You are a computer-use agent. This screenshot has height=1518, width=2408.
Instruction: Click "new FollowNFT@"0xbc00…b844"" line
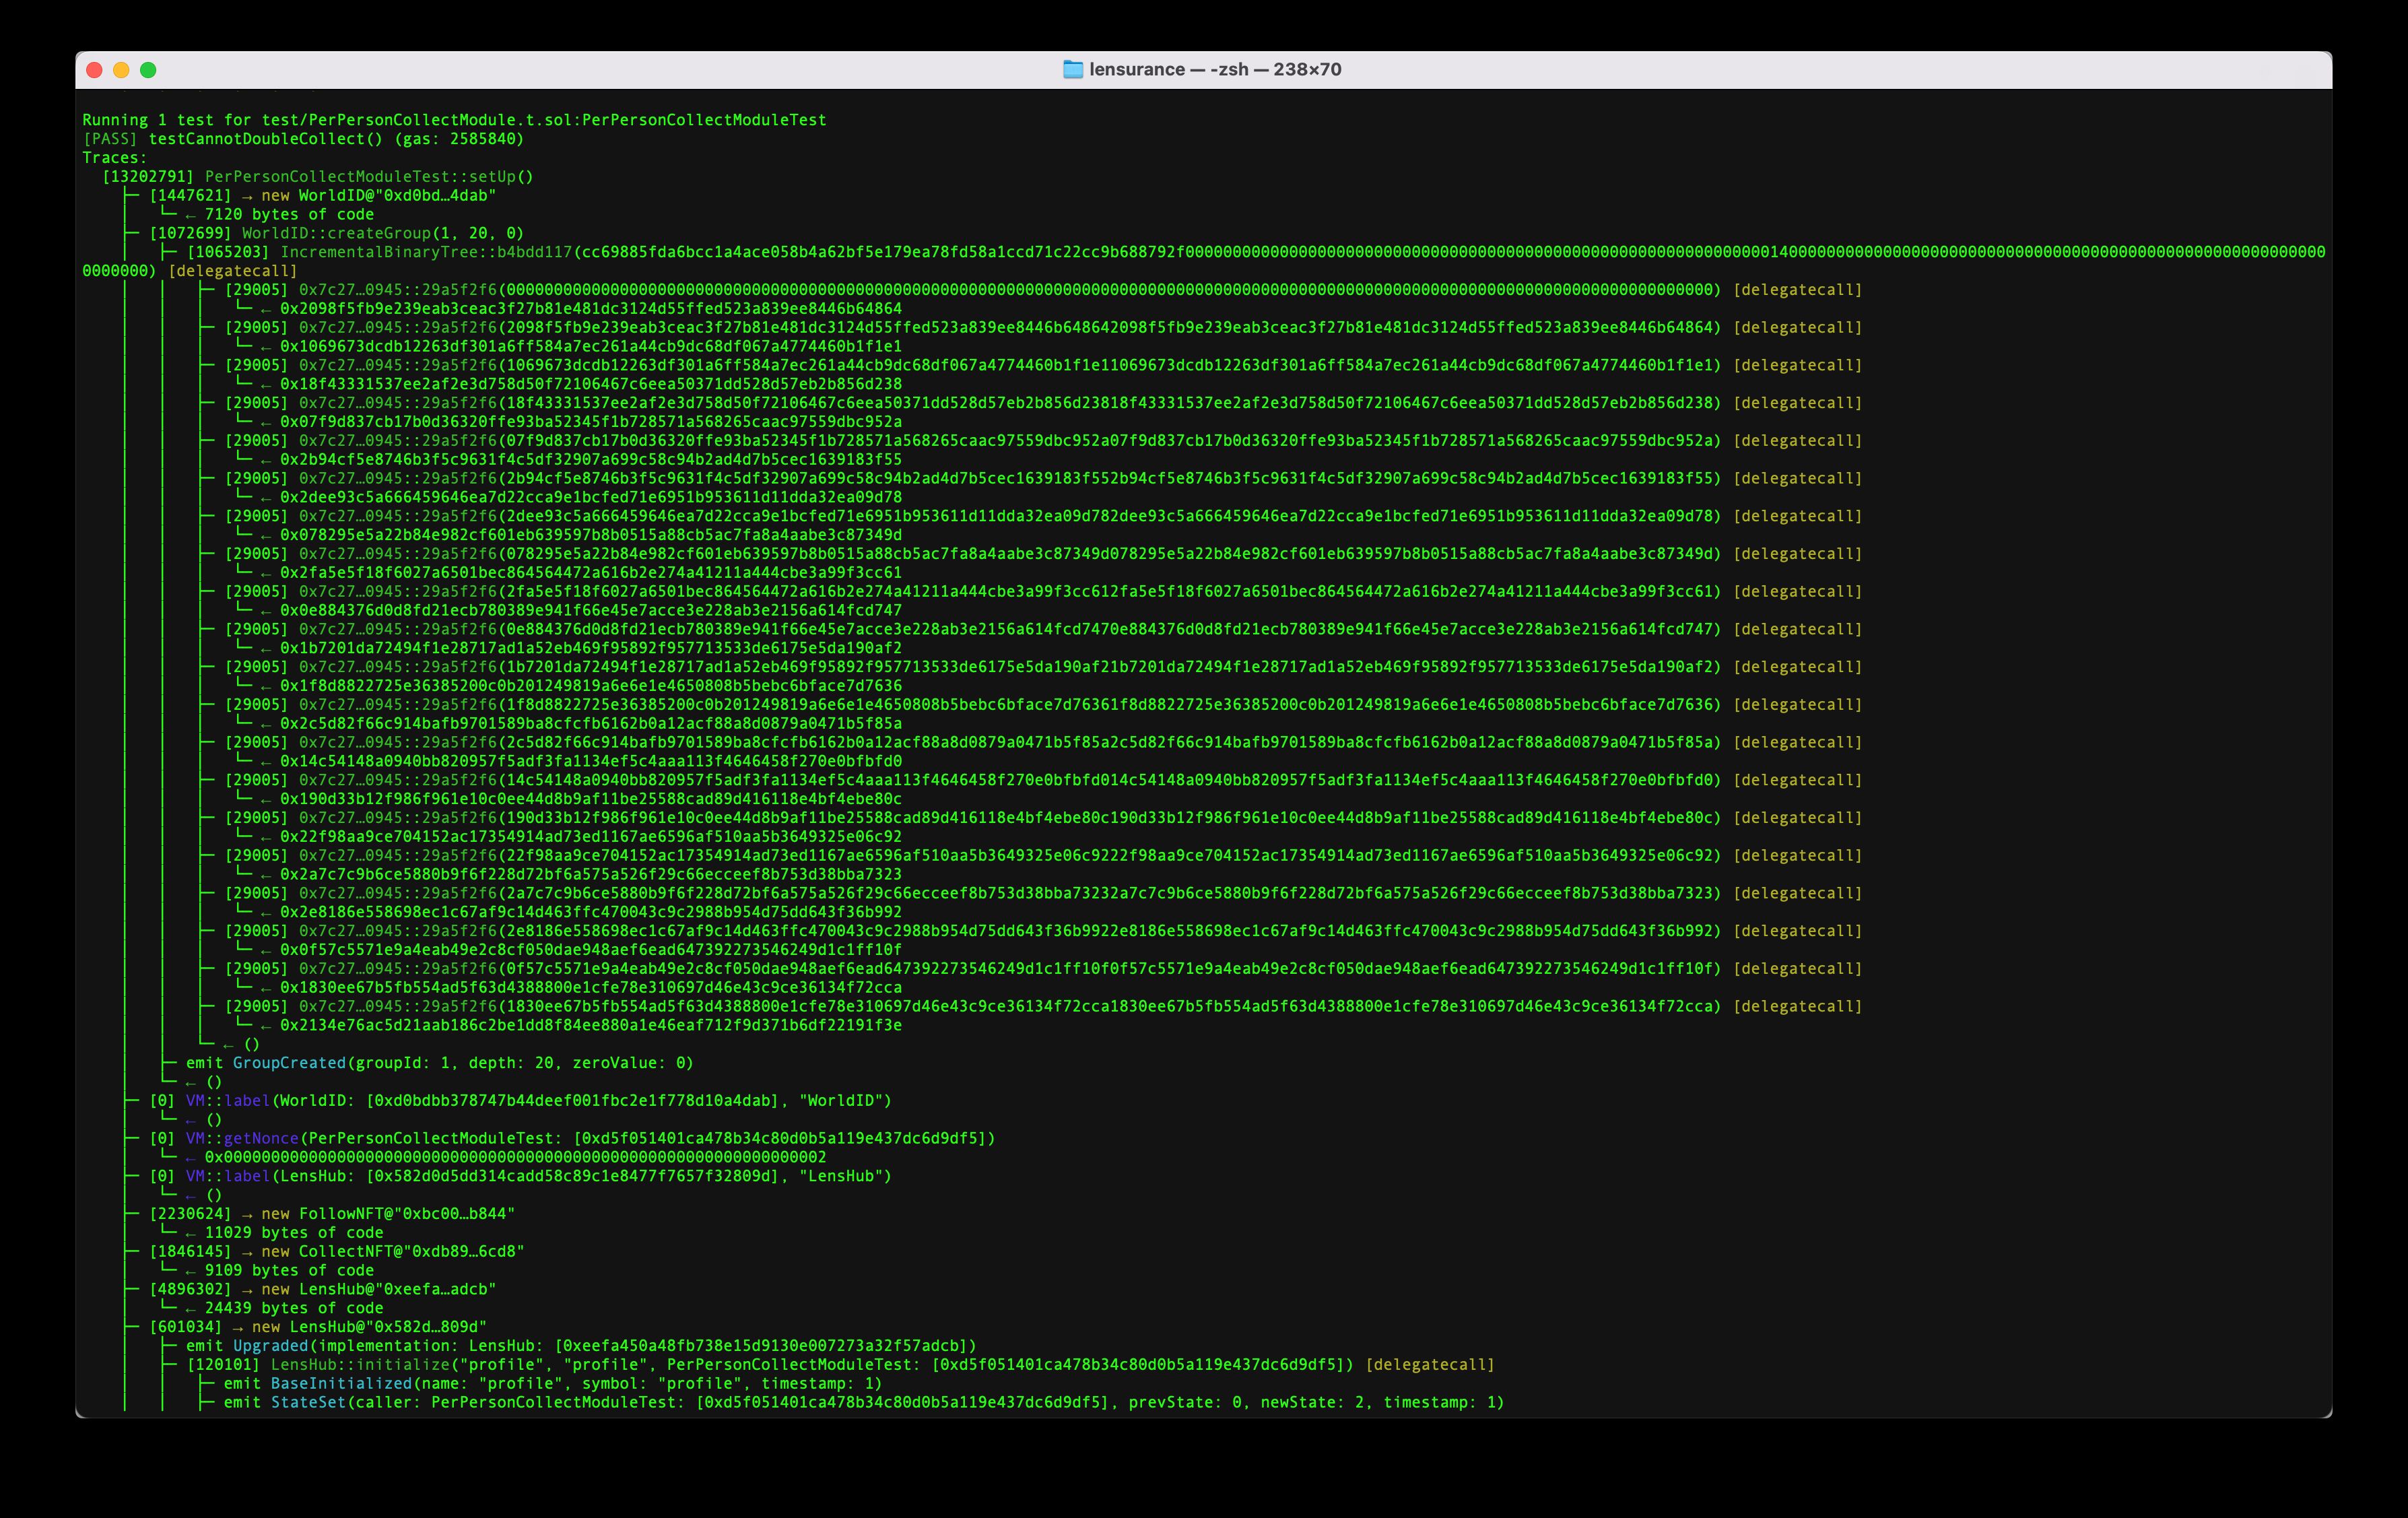pyautogui.click(x=388, y=1214)
